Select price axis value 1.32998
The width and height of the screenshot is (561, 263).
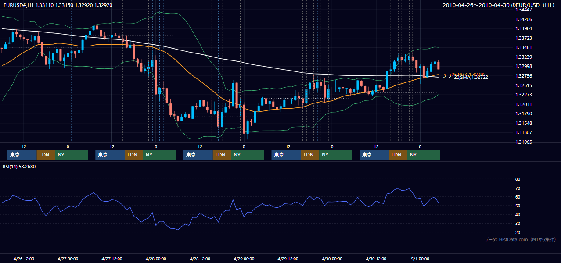[524, 66]
